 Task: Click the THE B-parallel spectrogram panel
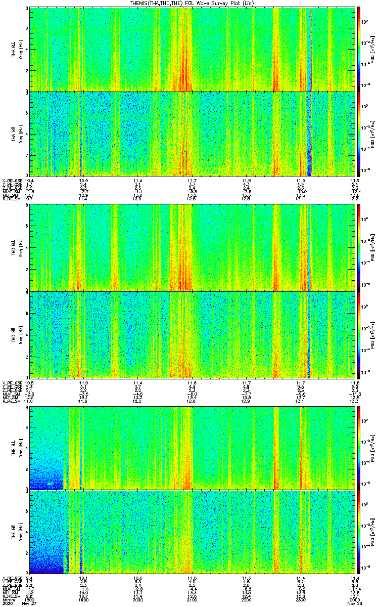click(192, 532)
